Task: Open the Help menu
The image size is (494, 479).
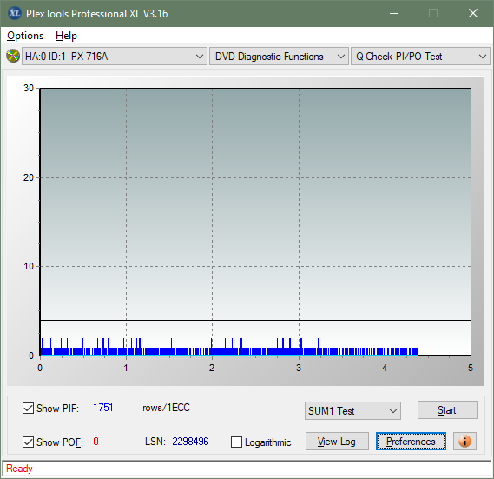Action: (66, 36)
